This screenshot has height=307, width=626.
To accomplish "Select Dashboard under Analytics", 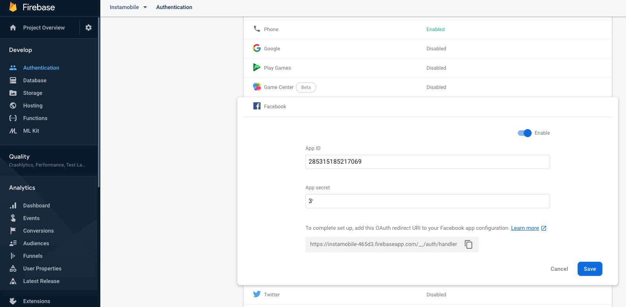I will (x=36, y=205).
